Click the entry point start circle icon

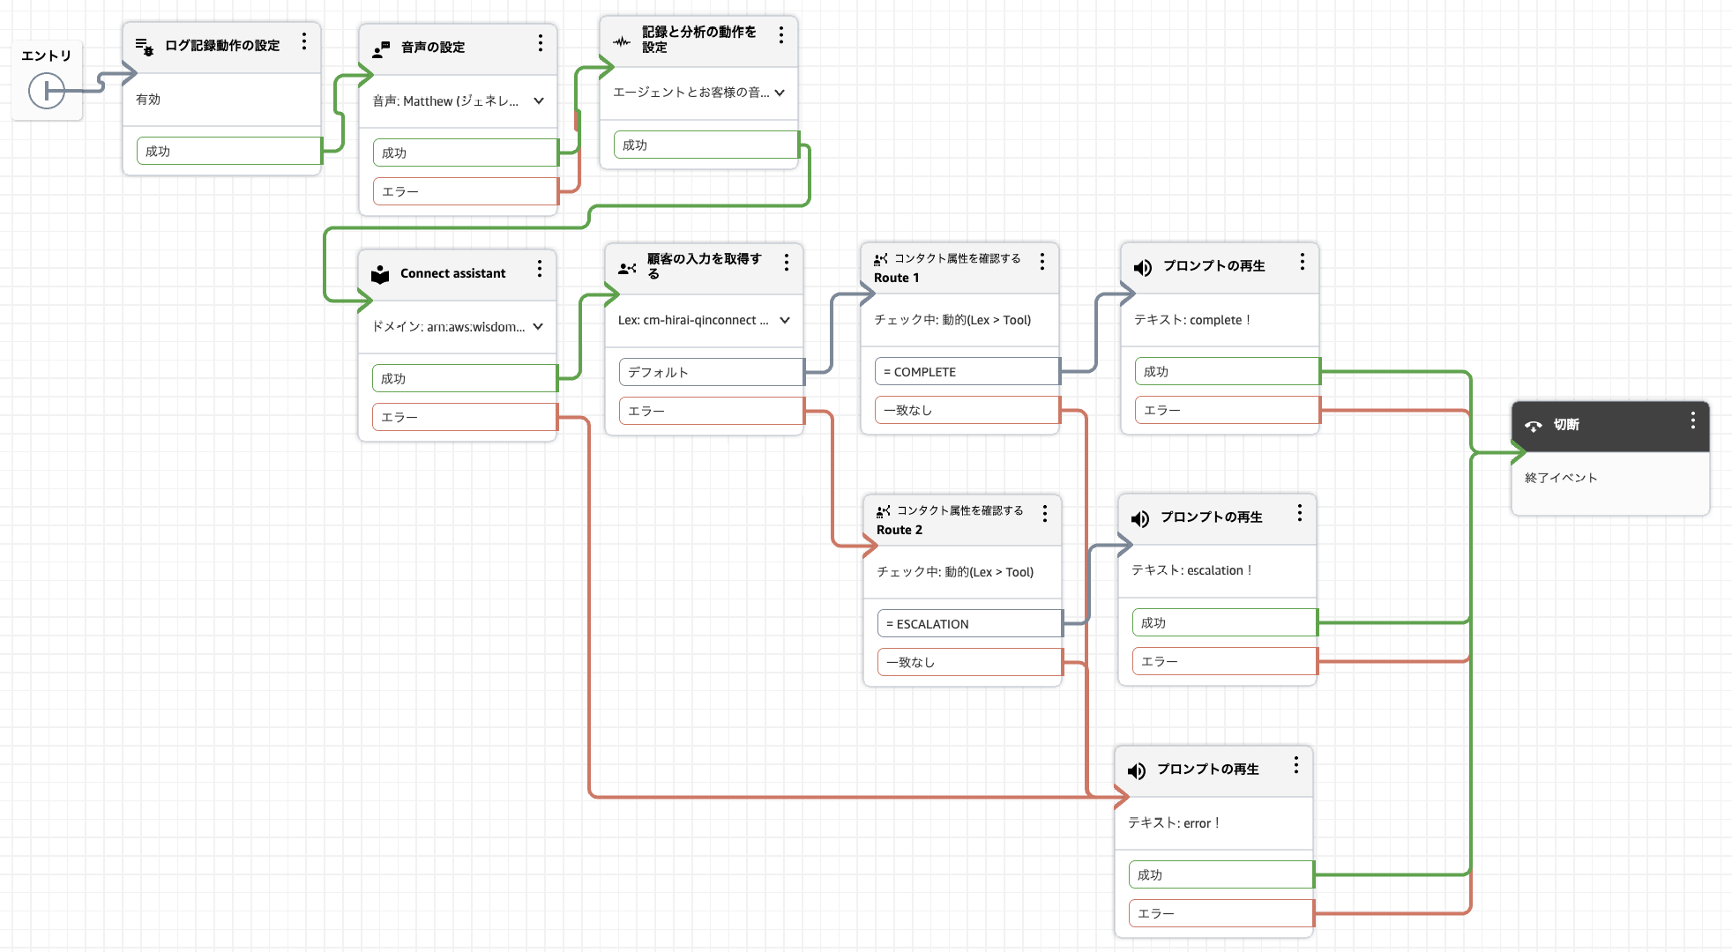46,91
